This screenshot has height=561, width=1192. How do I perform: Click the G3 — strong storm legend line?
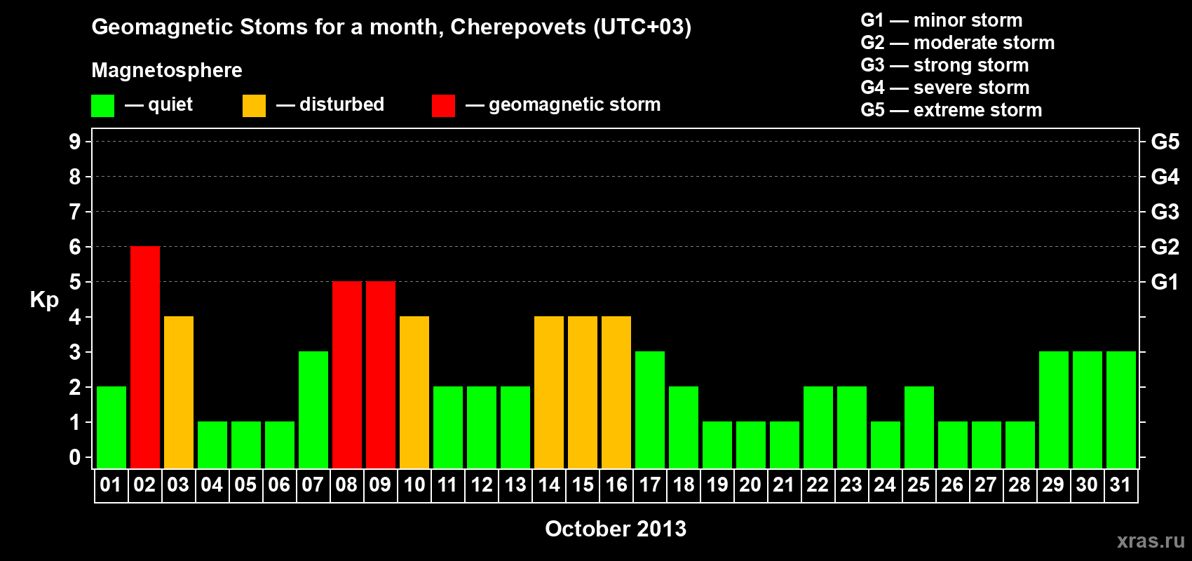(944, 65)
